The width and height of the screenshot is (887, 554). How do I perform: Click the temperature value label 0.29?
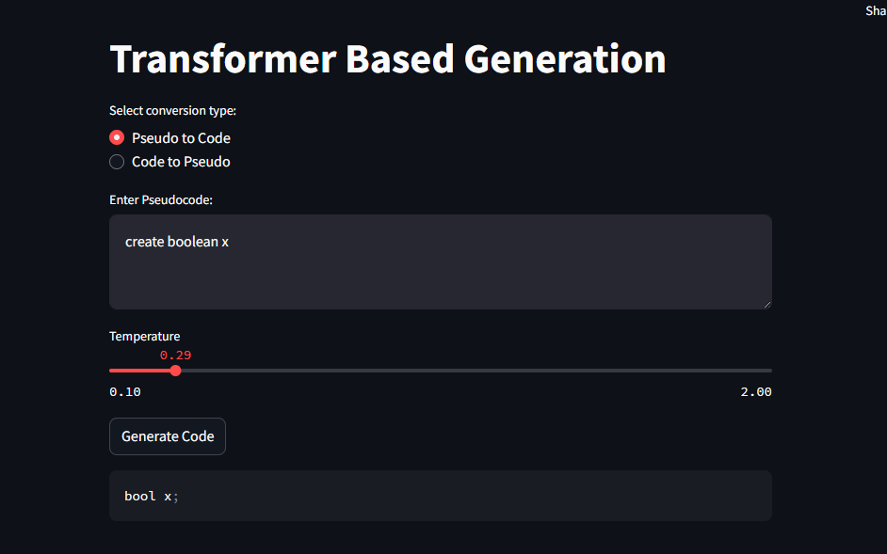click(x=175, y=355)
